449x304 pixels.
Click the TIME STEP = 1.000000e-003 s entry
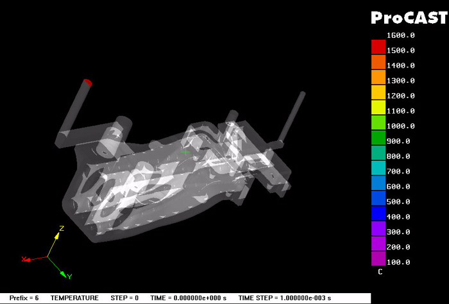coord(285,298)
